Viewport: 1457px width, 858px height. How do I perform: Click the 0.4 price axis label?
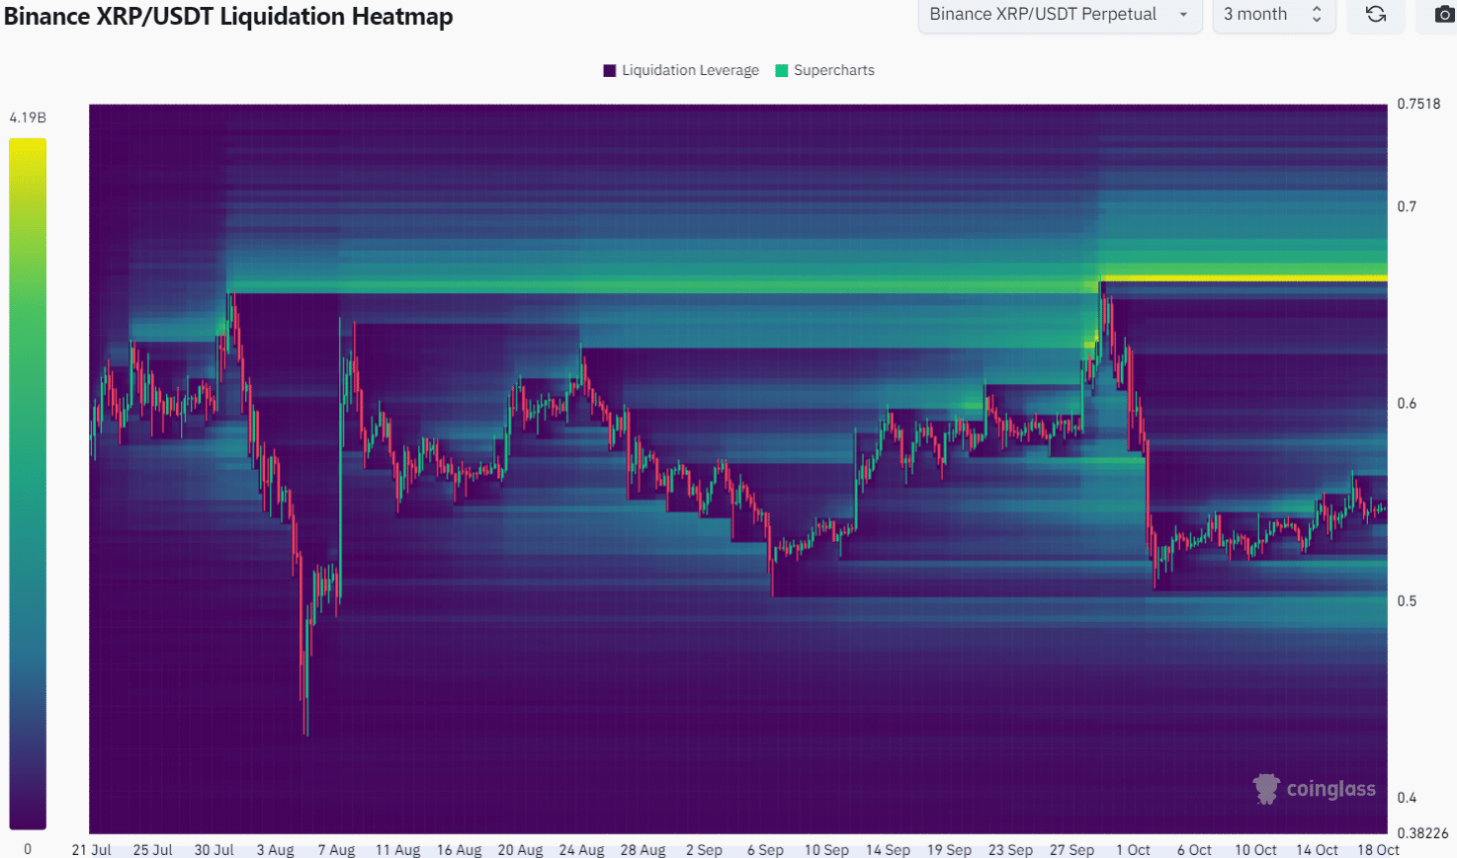coord(1407,797)
